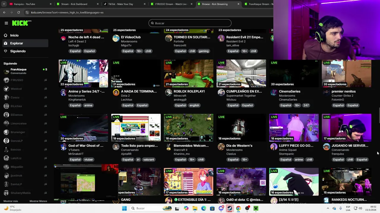Open File Explorer from the taskbar
380x213 pixels.
pyautogui.click(x=195, y=208)
